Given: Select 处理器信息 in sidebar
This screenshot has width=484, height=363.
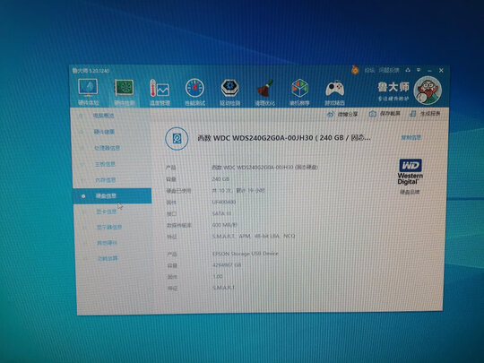Looking at the screenshot, I should [107, 148].
